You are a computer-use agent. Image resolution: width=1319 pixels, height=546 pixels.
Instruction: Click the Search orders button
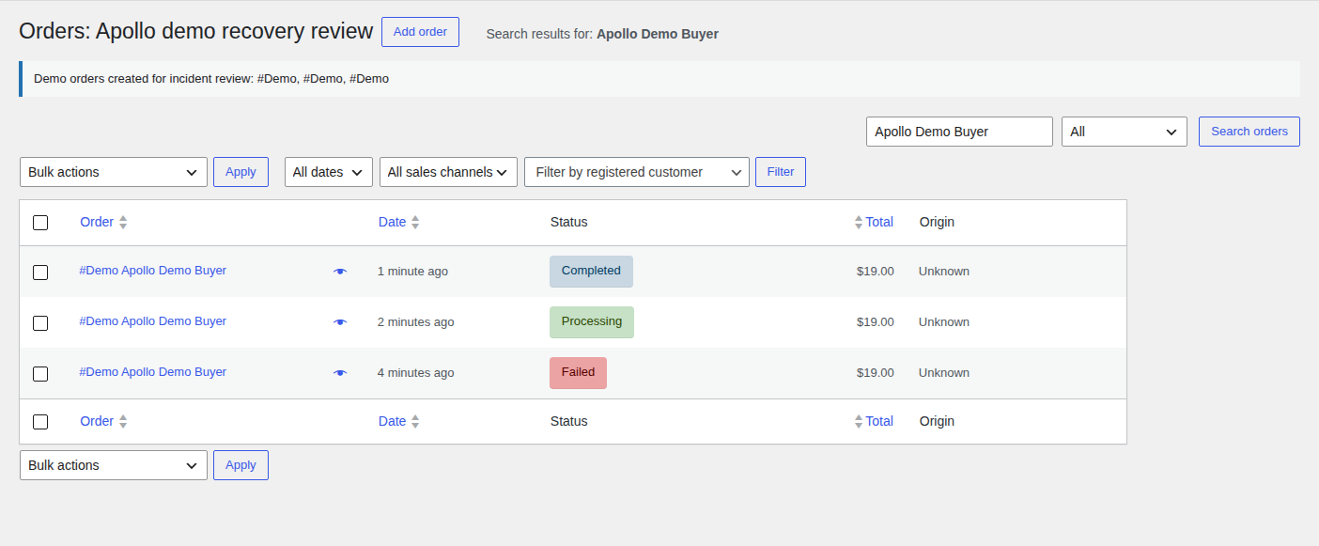pos(1249,132)
